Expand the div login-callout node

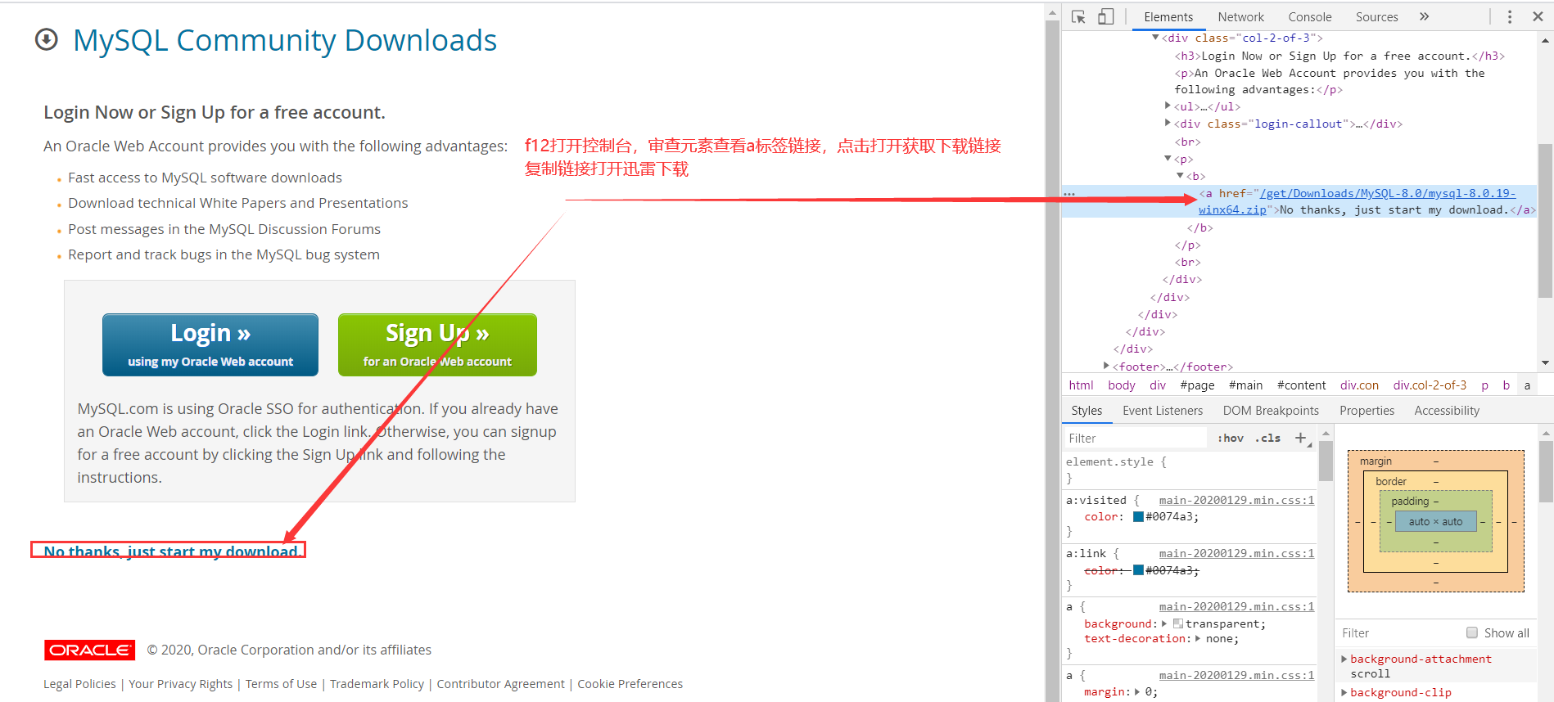pos(1168,123)
